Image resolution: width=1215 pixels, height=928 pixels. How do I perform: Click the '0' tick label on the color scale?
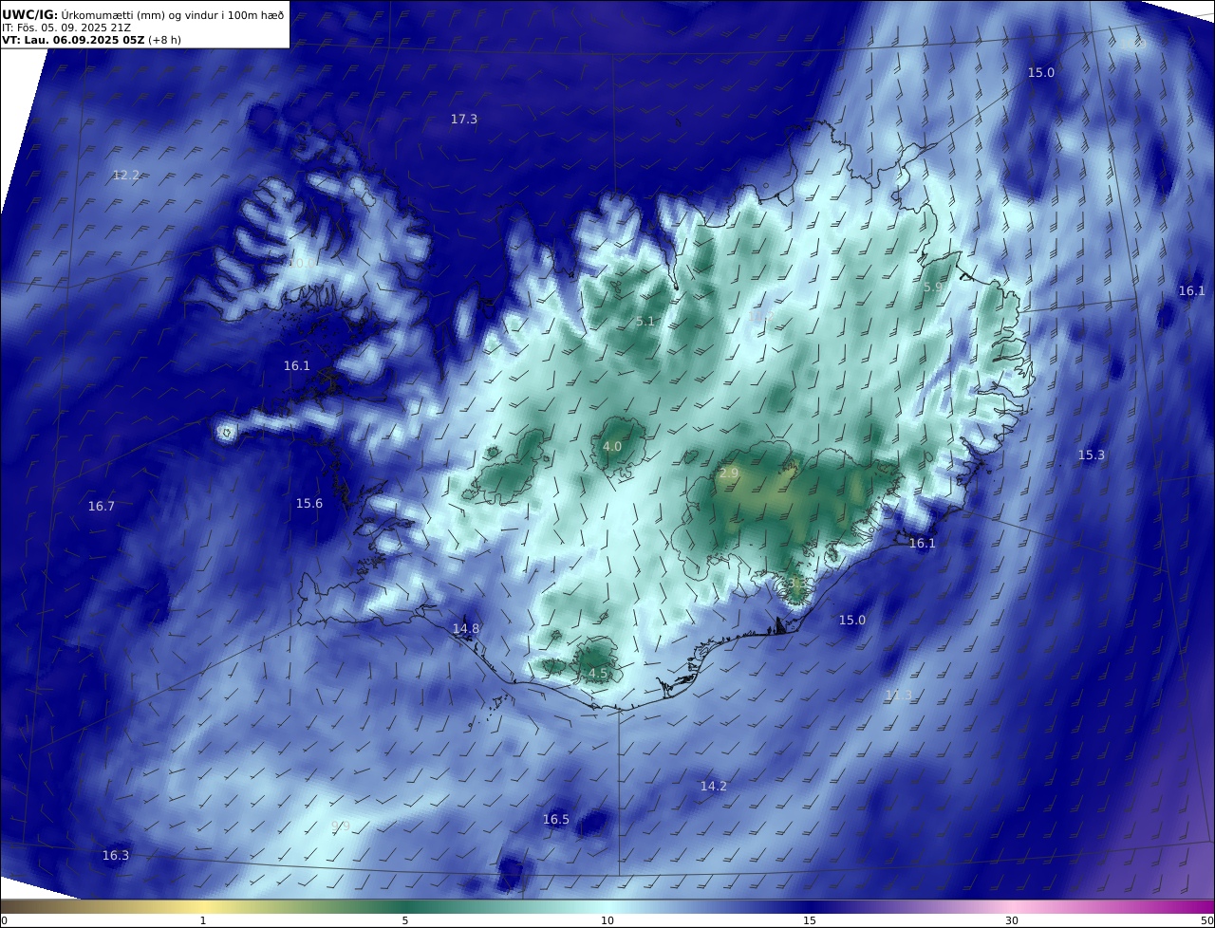4,920
